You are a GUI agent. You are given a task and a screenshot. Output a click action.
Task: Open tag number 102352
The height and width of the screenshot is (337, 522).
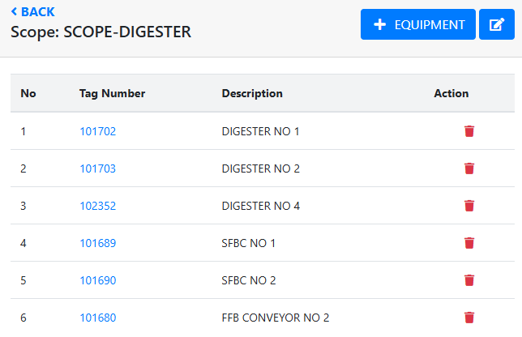click(x=97, y=206)
